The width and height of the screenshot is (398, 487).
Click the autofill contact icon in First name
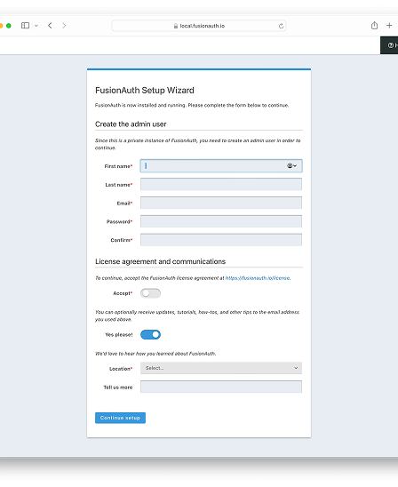click(x=291, y=166)
